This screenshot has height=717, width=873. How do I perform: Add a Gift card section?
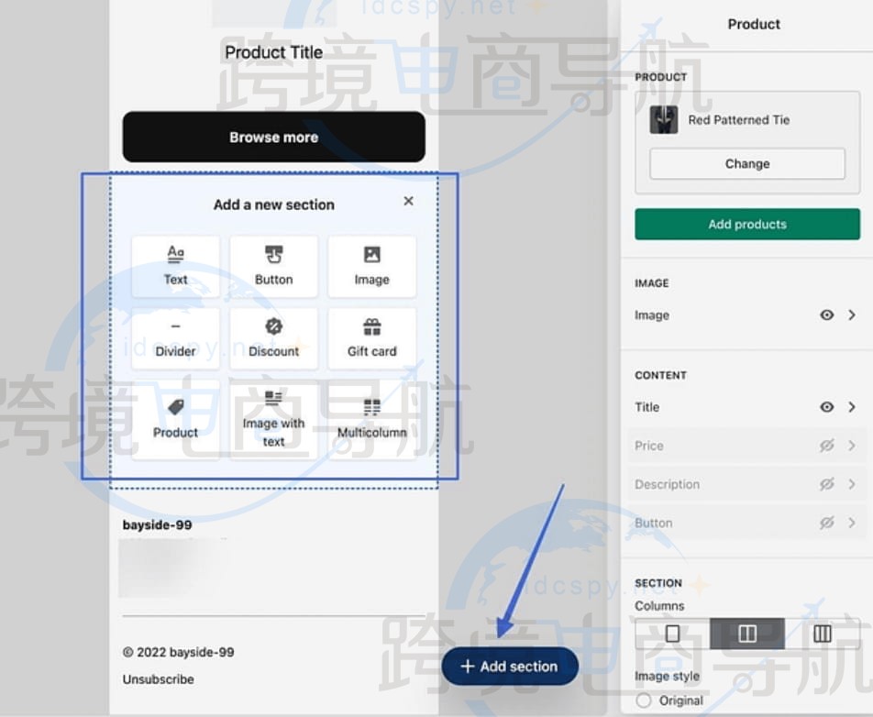pyautogui.click(x=371, y=337)
